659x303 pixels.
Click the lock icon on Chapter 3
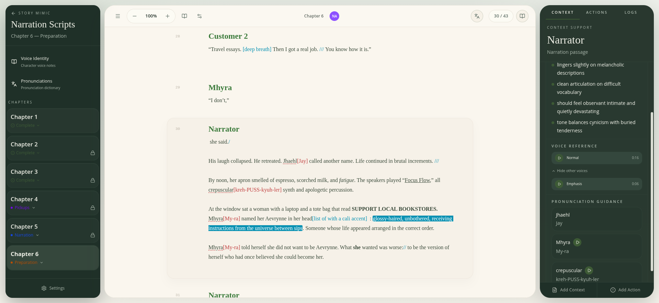pos(93,180)
